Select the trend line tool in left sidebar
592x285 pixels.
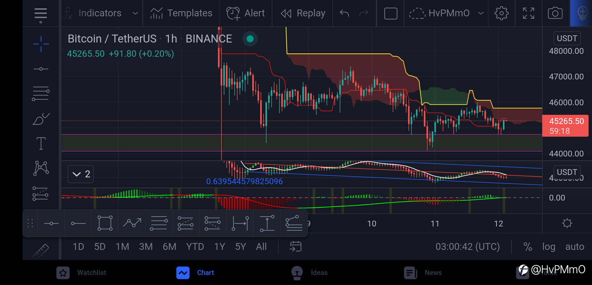coord(41,69)
